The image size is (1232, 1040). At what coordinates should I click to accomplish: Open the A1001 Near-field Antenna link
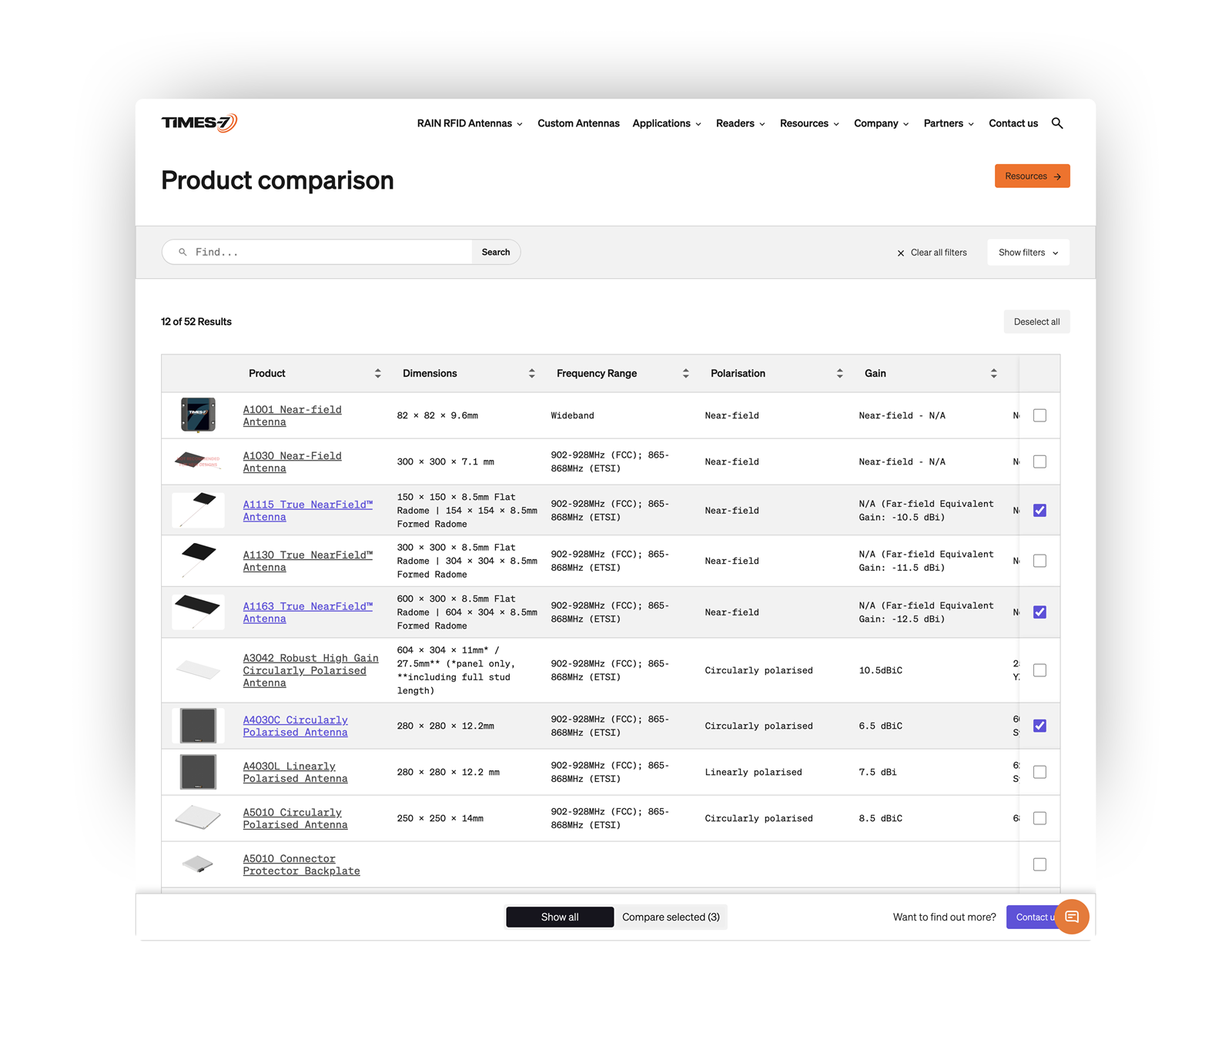click(293, 415)
